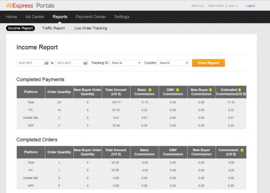Click order quantity 16 in PC row

click(x=59, y=110)
